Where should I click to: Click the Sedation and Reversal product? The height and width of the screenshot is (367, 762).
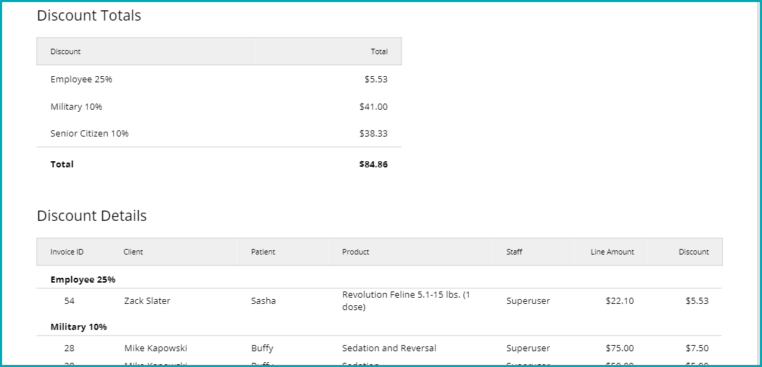(x=389, y=348)
